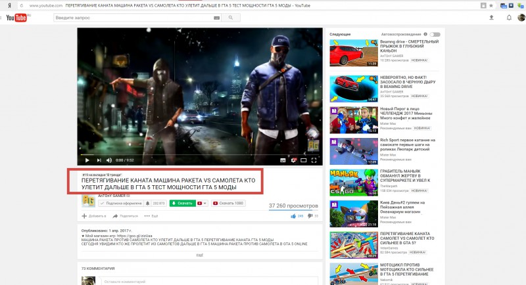Open 'Rich Sport первое катание' video thumbnail
Viewport: 526px width, 285px height.
click(354, 152)
